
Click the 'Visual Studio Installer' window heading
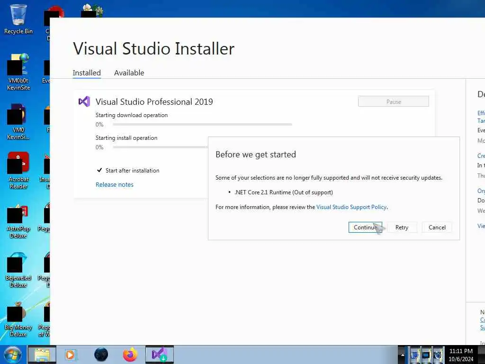[154, 49]
